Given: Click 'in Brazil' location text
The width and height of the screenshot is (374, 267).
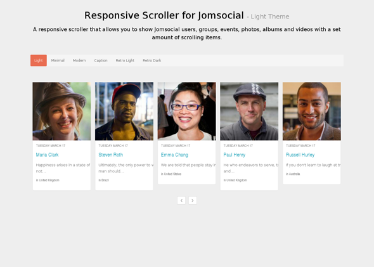Looking at the screenshot, I should coord(103,180).
